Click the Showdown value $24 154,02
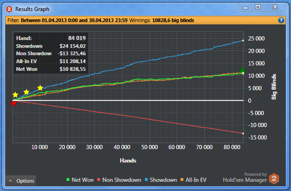The width and height of the screenshot is (291, 191). coord(73,46)
